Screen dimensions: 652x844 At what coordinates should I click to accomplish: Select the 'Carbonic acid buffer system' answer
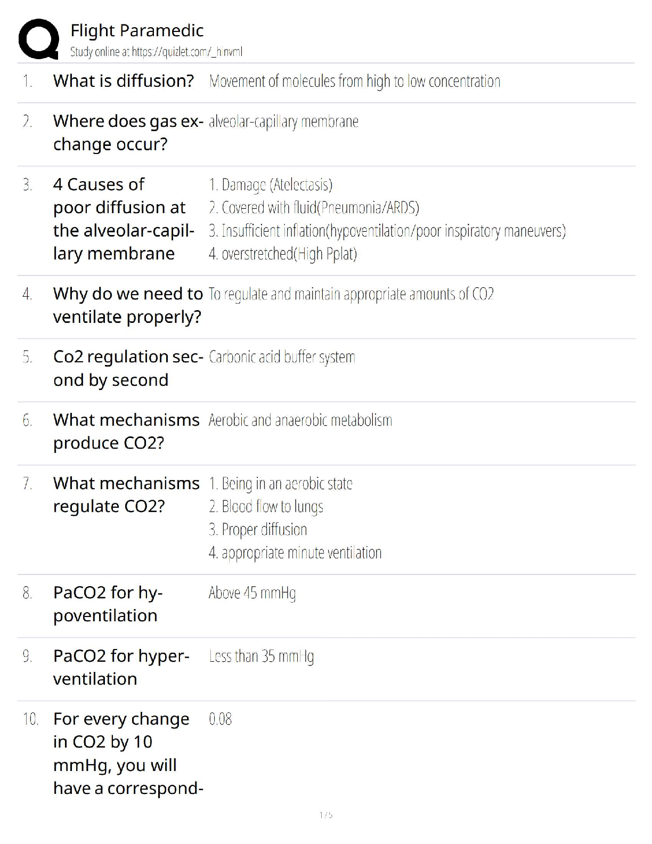(282, 357)
